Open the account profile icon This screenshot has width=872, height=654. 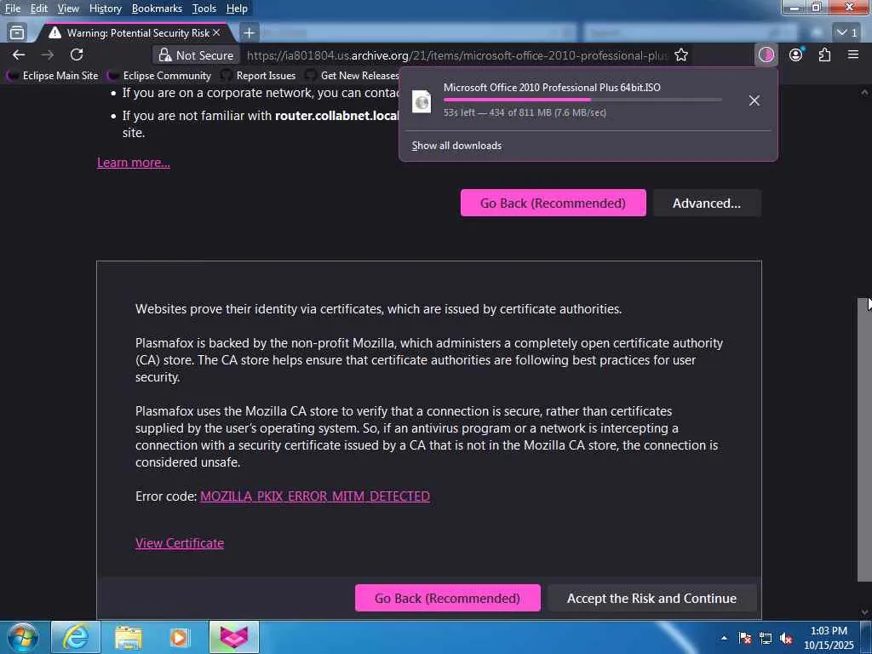[796, 54]
